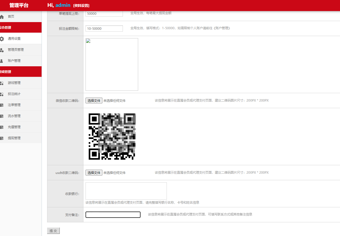340x236 pixels.
Task: Click the 投注金额限制 input field
Action: pos(104,28)
